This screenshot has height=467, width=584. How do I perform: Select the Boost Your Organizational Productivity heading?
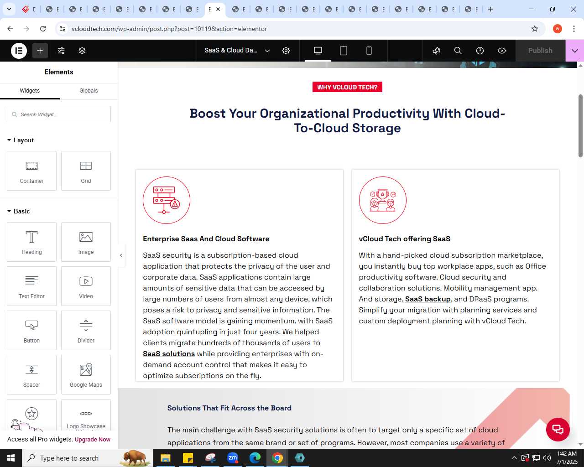pyautogui.click(x=347, y=121)
